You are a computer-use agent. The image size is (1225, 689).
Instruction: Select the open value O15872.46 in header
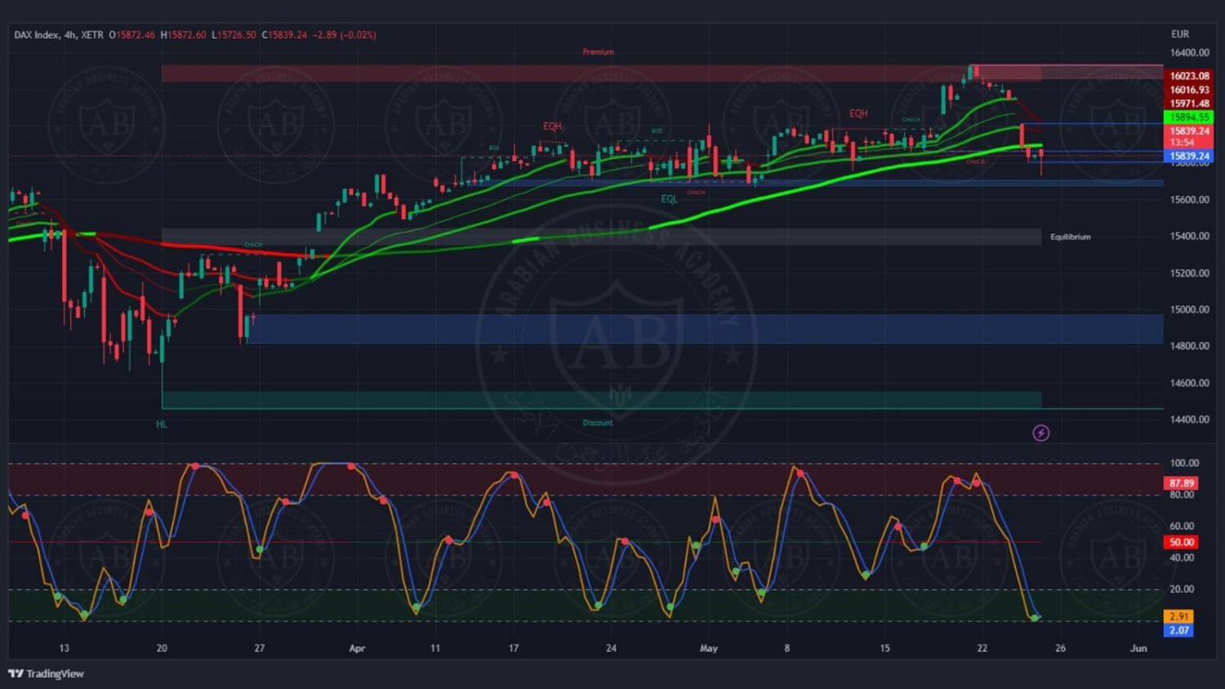pos(131,35)
